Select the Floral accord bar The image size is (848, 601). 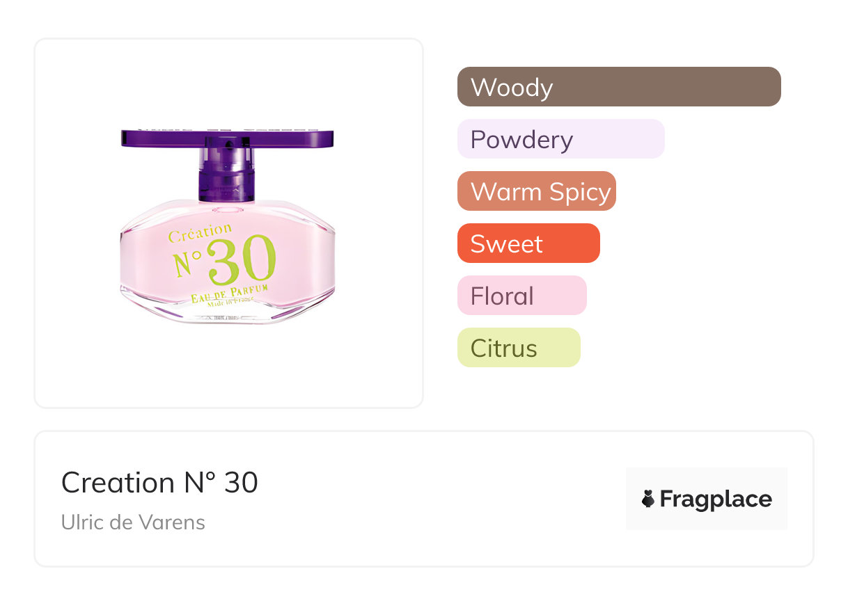point(521,296)
